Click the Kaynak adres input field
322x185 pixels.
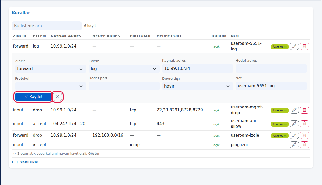click(198, 68)
